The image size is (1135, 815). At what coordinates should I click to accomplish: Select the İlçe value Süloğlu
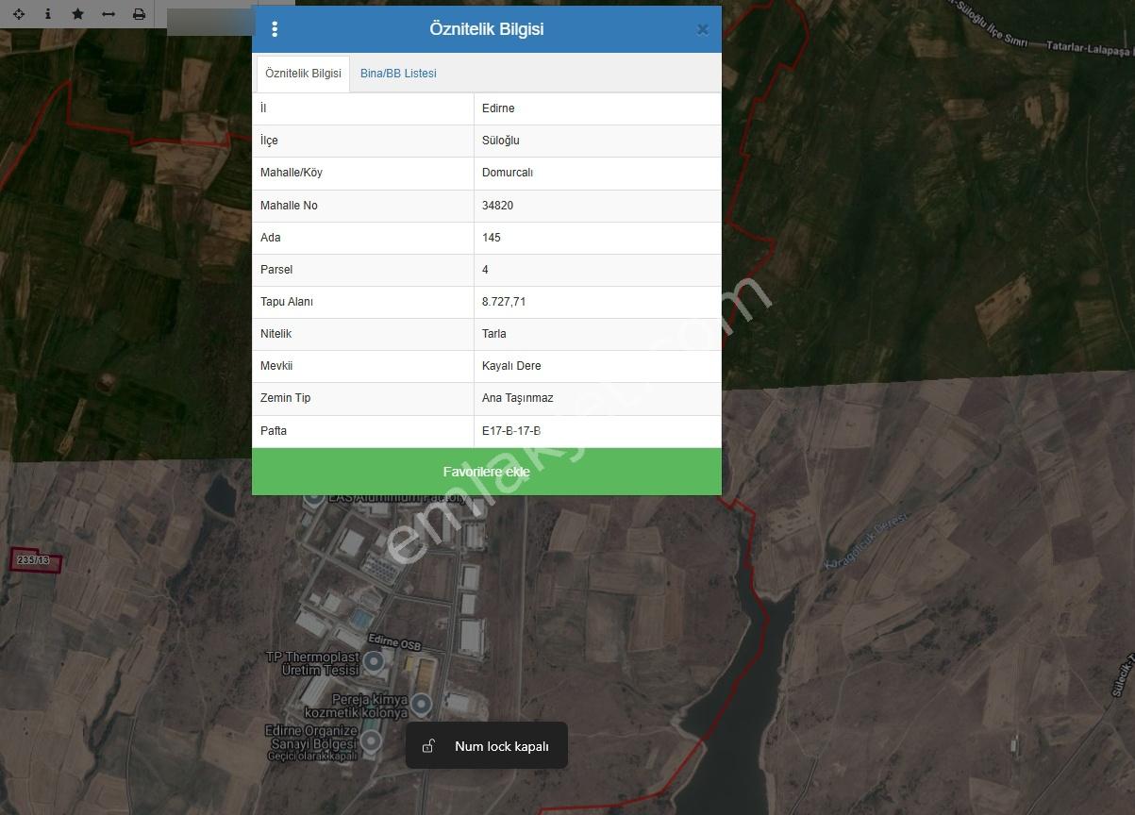click(x=501, y=141)
